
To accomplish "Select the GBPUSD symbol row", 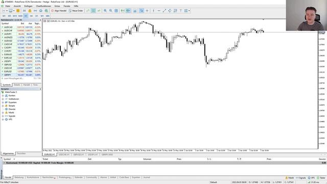I will (21, 65).
